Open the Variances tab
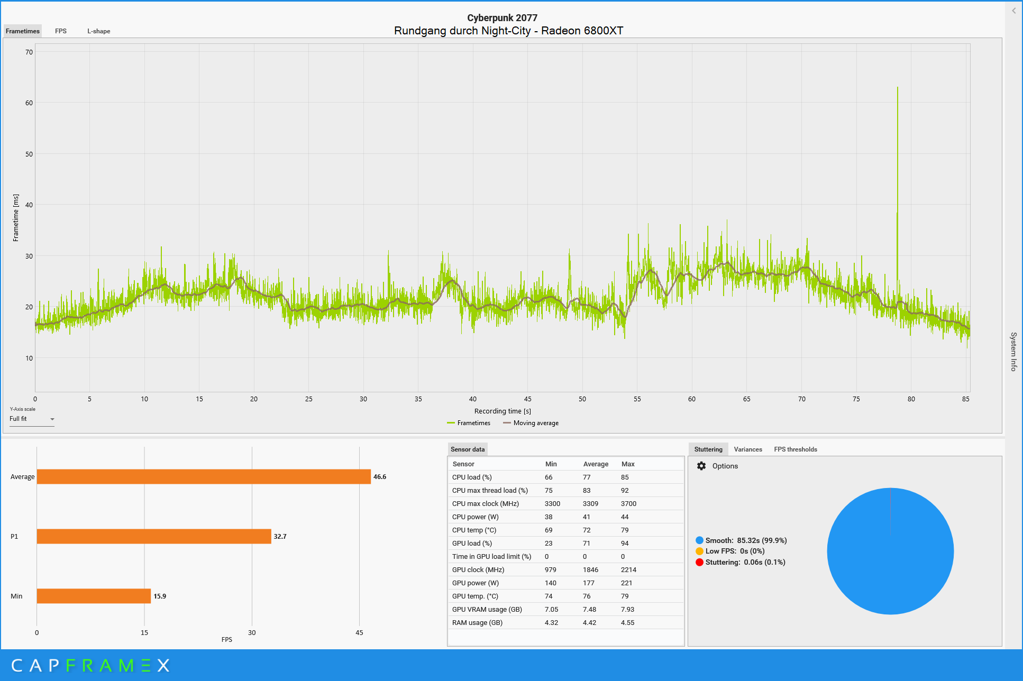This screenshot has width=1023, height=681. click(x=747, y=449)
